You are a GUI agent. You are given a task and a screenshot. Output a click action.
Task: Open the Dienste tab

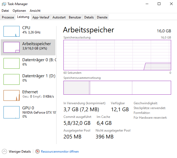102,17
